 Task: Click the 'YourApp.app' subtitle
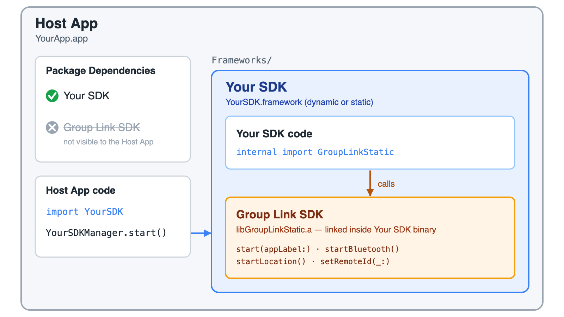pos(62,38)
